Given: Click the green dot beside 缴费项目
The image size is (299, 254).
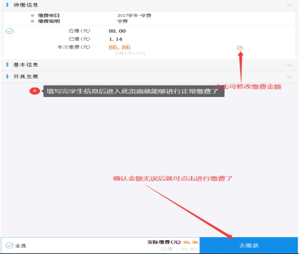Looking at the screenshot, I should point(32,16).
